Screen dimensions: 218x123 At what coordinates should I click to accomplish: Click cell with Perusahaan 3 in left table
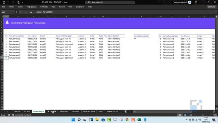coord(15,44)
